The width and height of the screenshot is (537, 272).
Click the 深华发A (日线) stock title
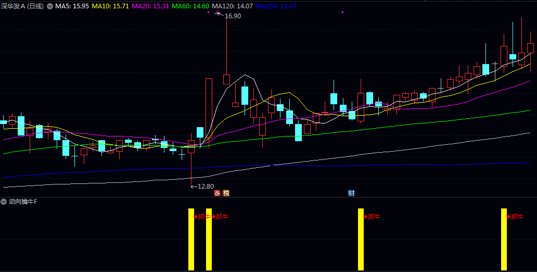(22, 6)
